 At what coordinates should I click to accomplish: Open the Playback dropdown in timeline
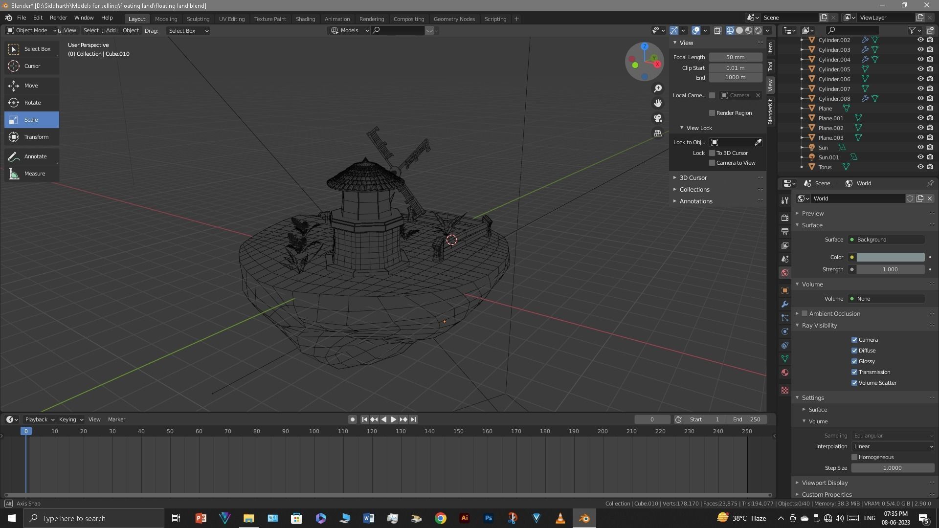39,419
